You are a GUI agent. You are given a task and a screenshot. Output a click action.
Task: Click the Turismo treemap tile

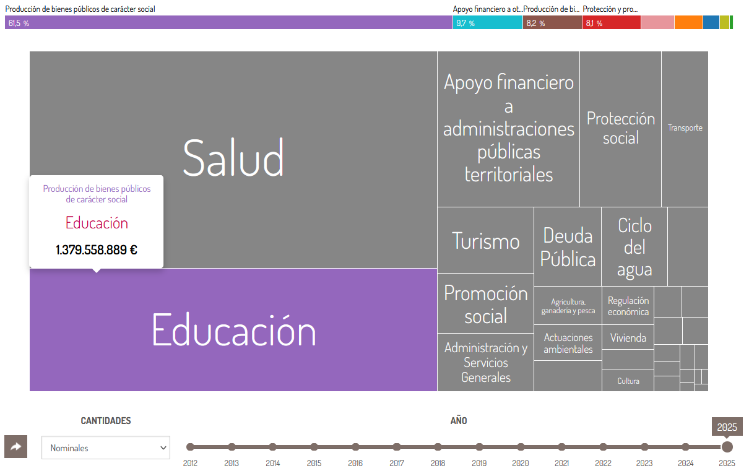[x=485, y=240]
